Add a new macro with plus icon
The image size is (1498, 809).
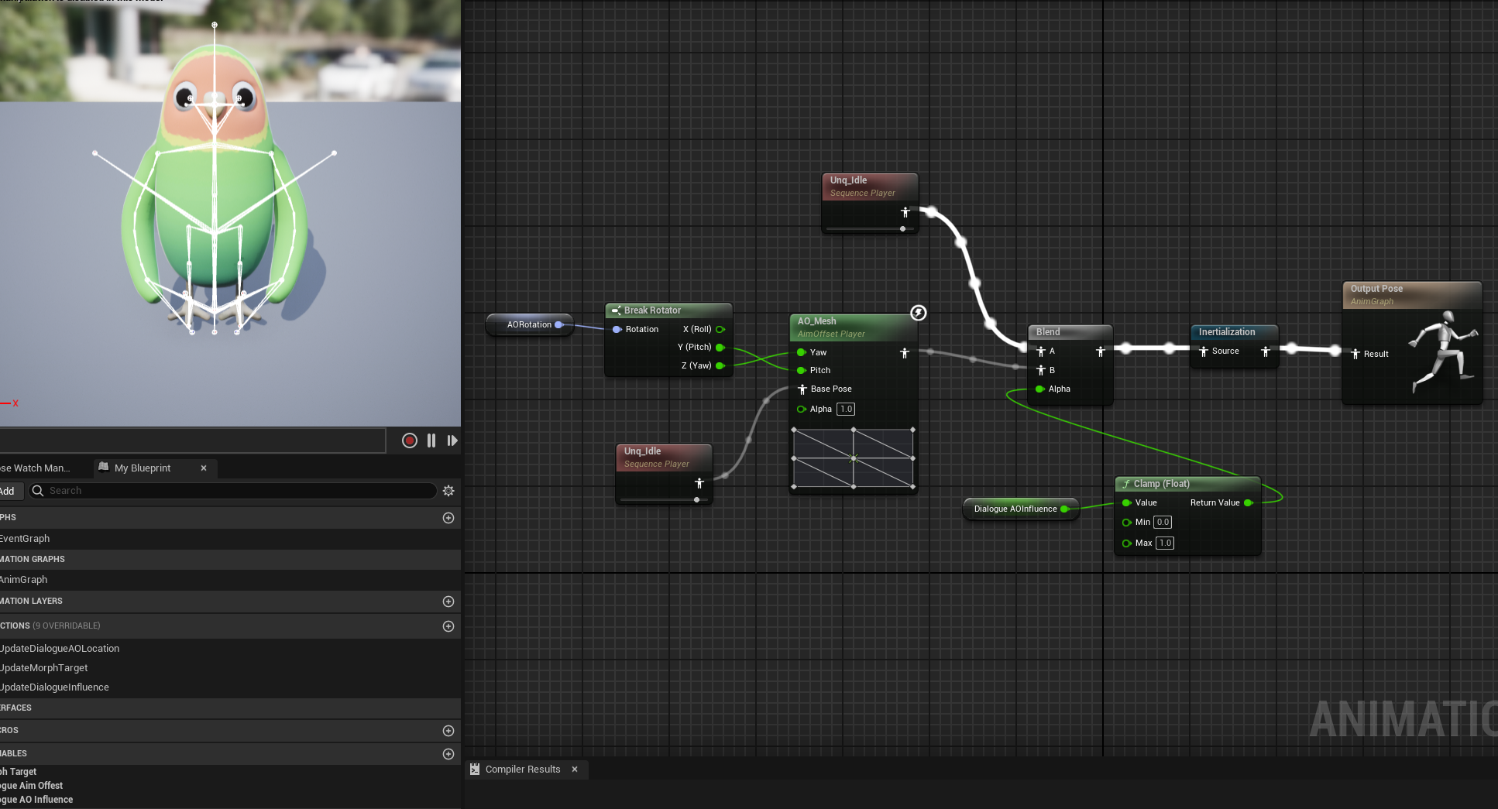point(448,731)
